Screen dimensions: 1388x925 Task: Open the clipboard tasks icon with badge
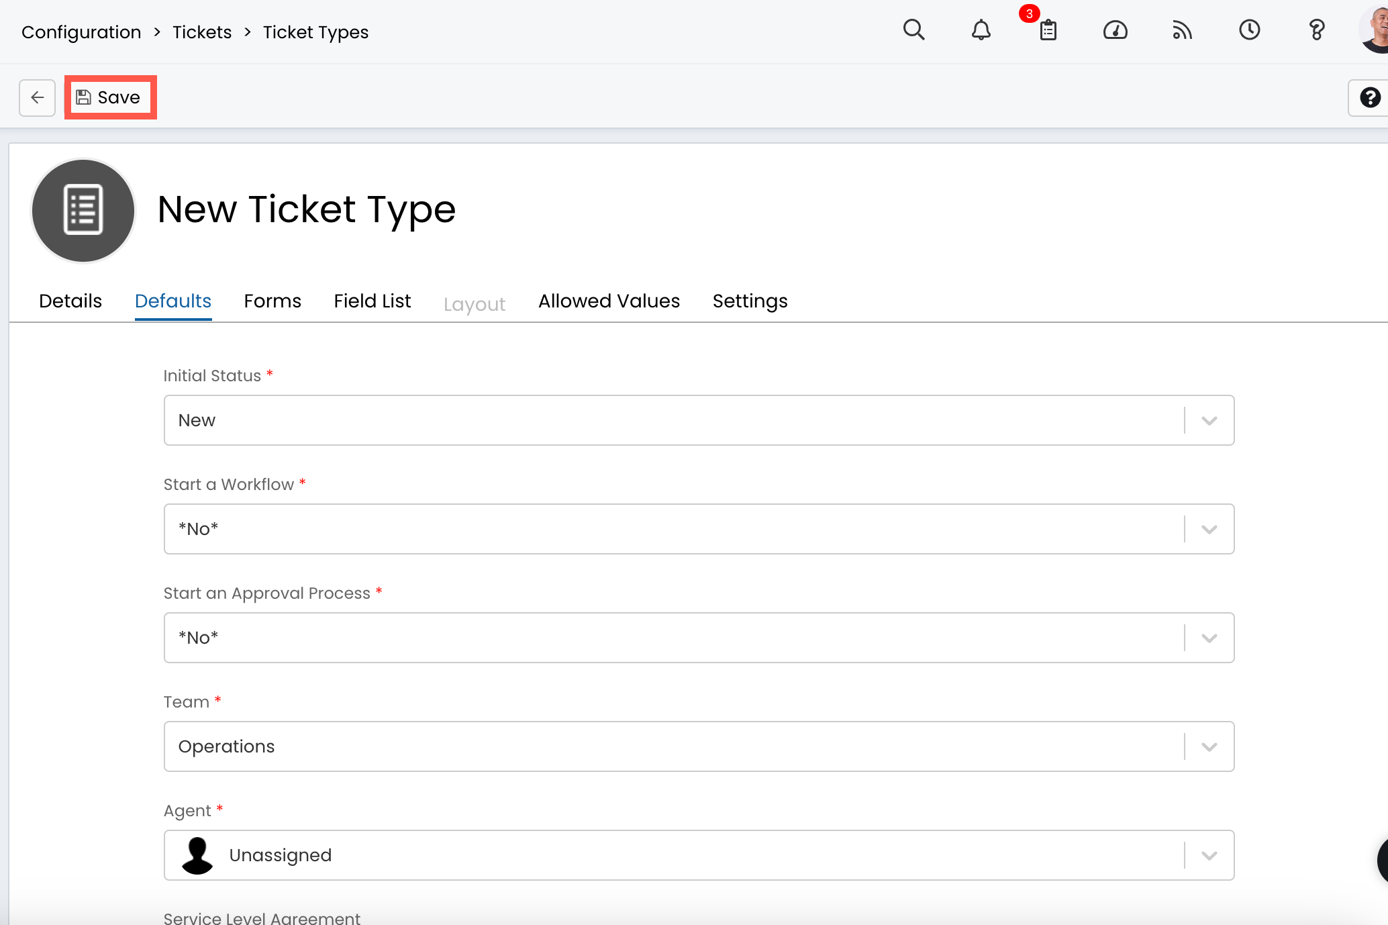point(1048,30)
